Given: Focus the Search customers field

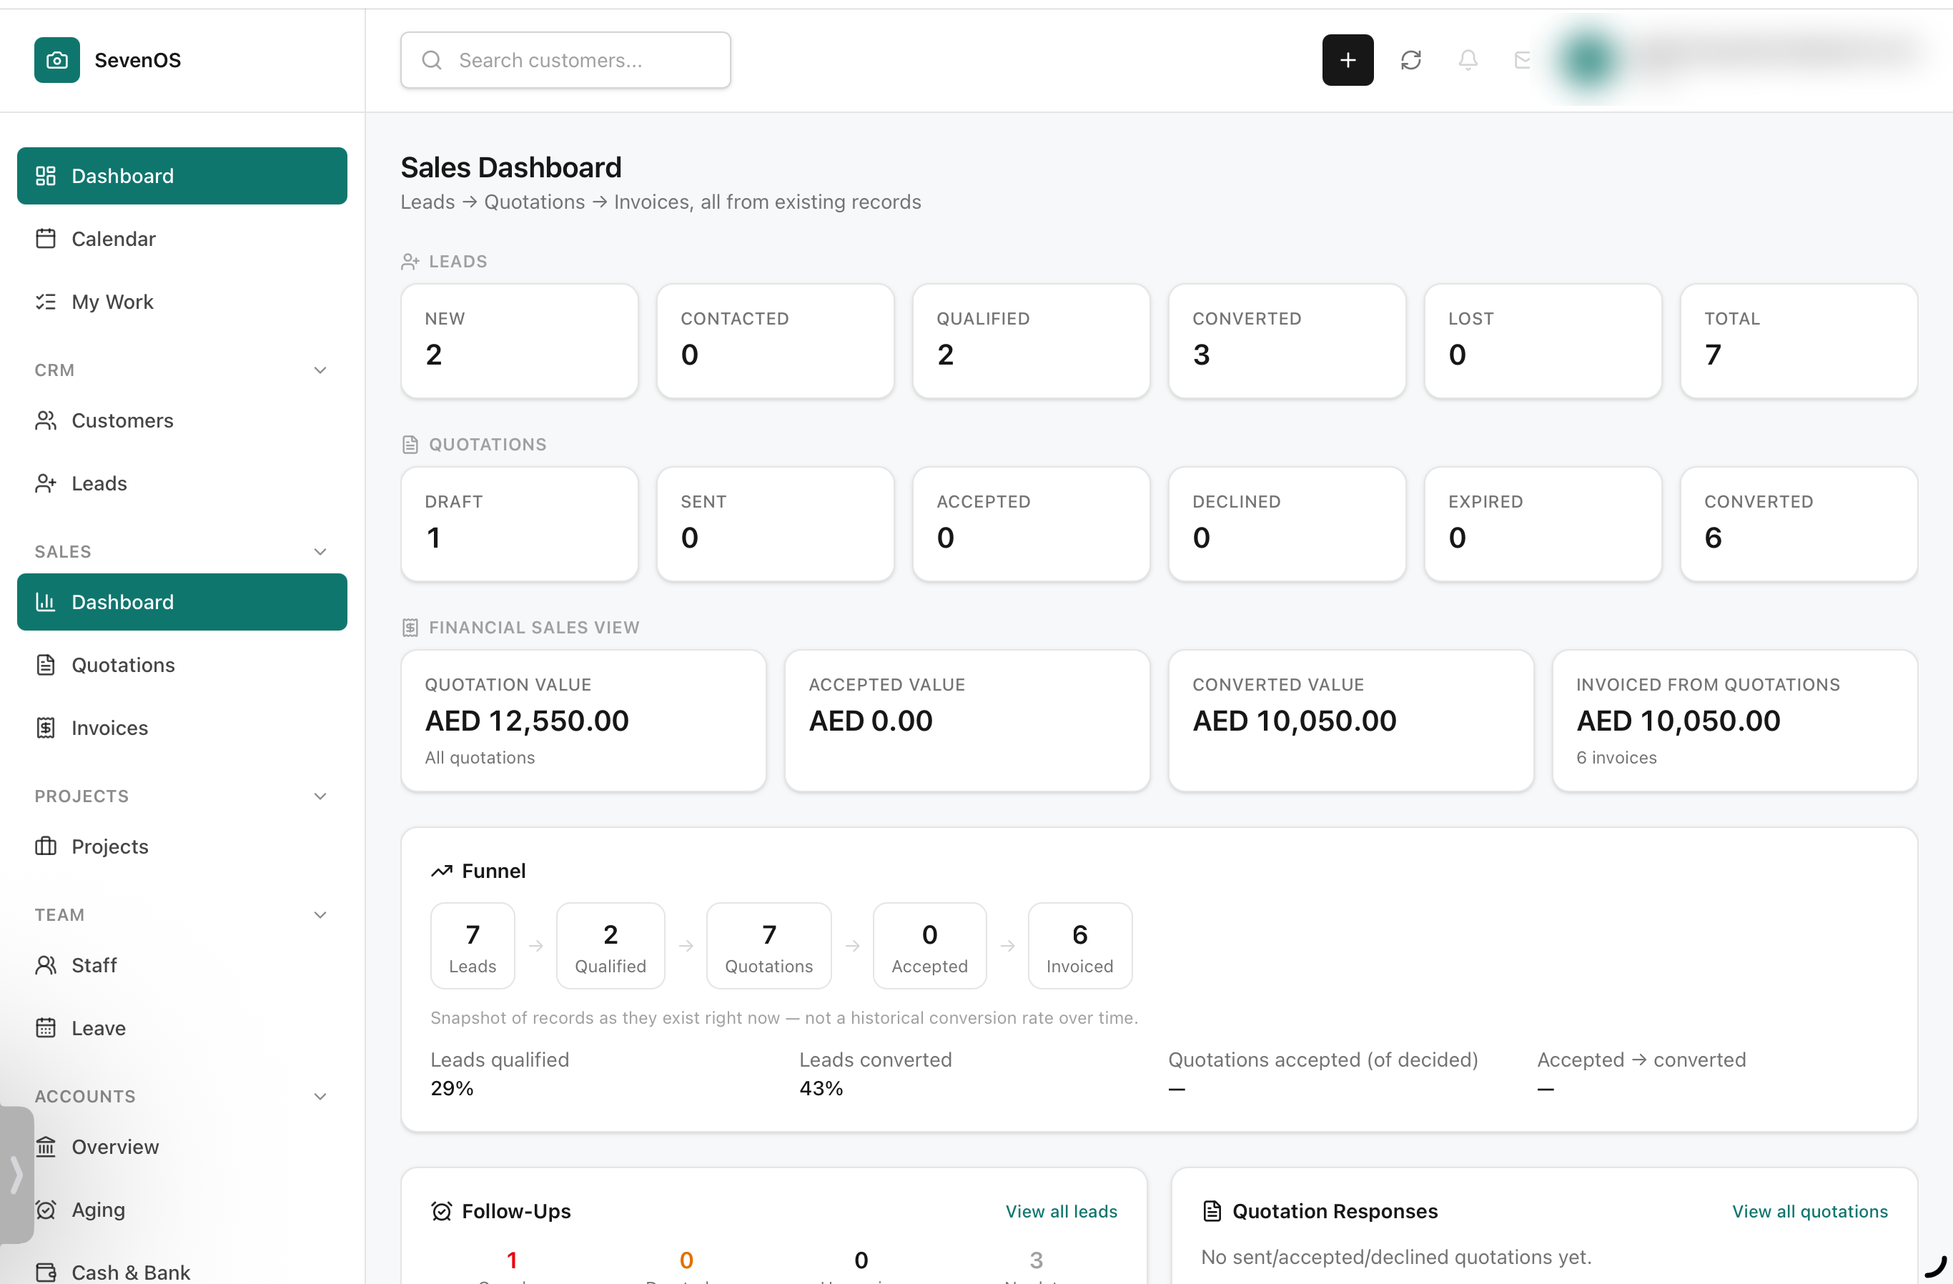Looking at the screenshot, I should click(565, 60).
